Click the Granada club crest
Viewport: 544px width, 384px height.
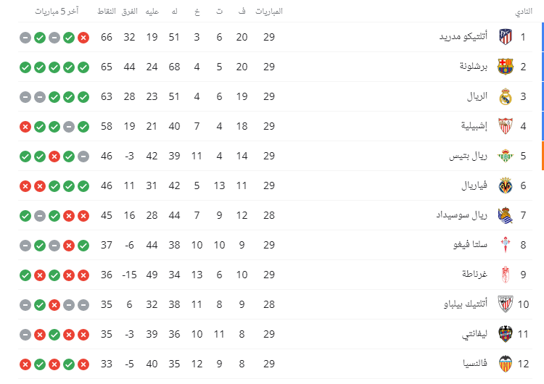[x=506, y=275]
